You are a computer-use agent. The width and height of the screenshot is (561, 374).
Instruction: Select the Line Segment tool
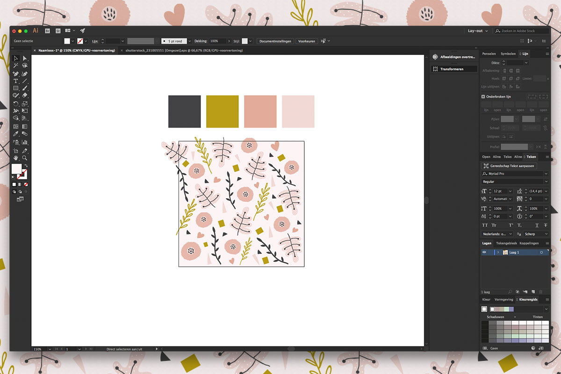coord(25,81)
